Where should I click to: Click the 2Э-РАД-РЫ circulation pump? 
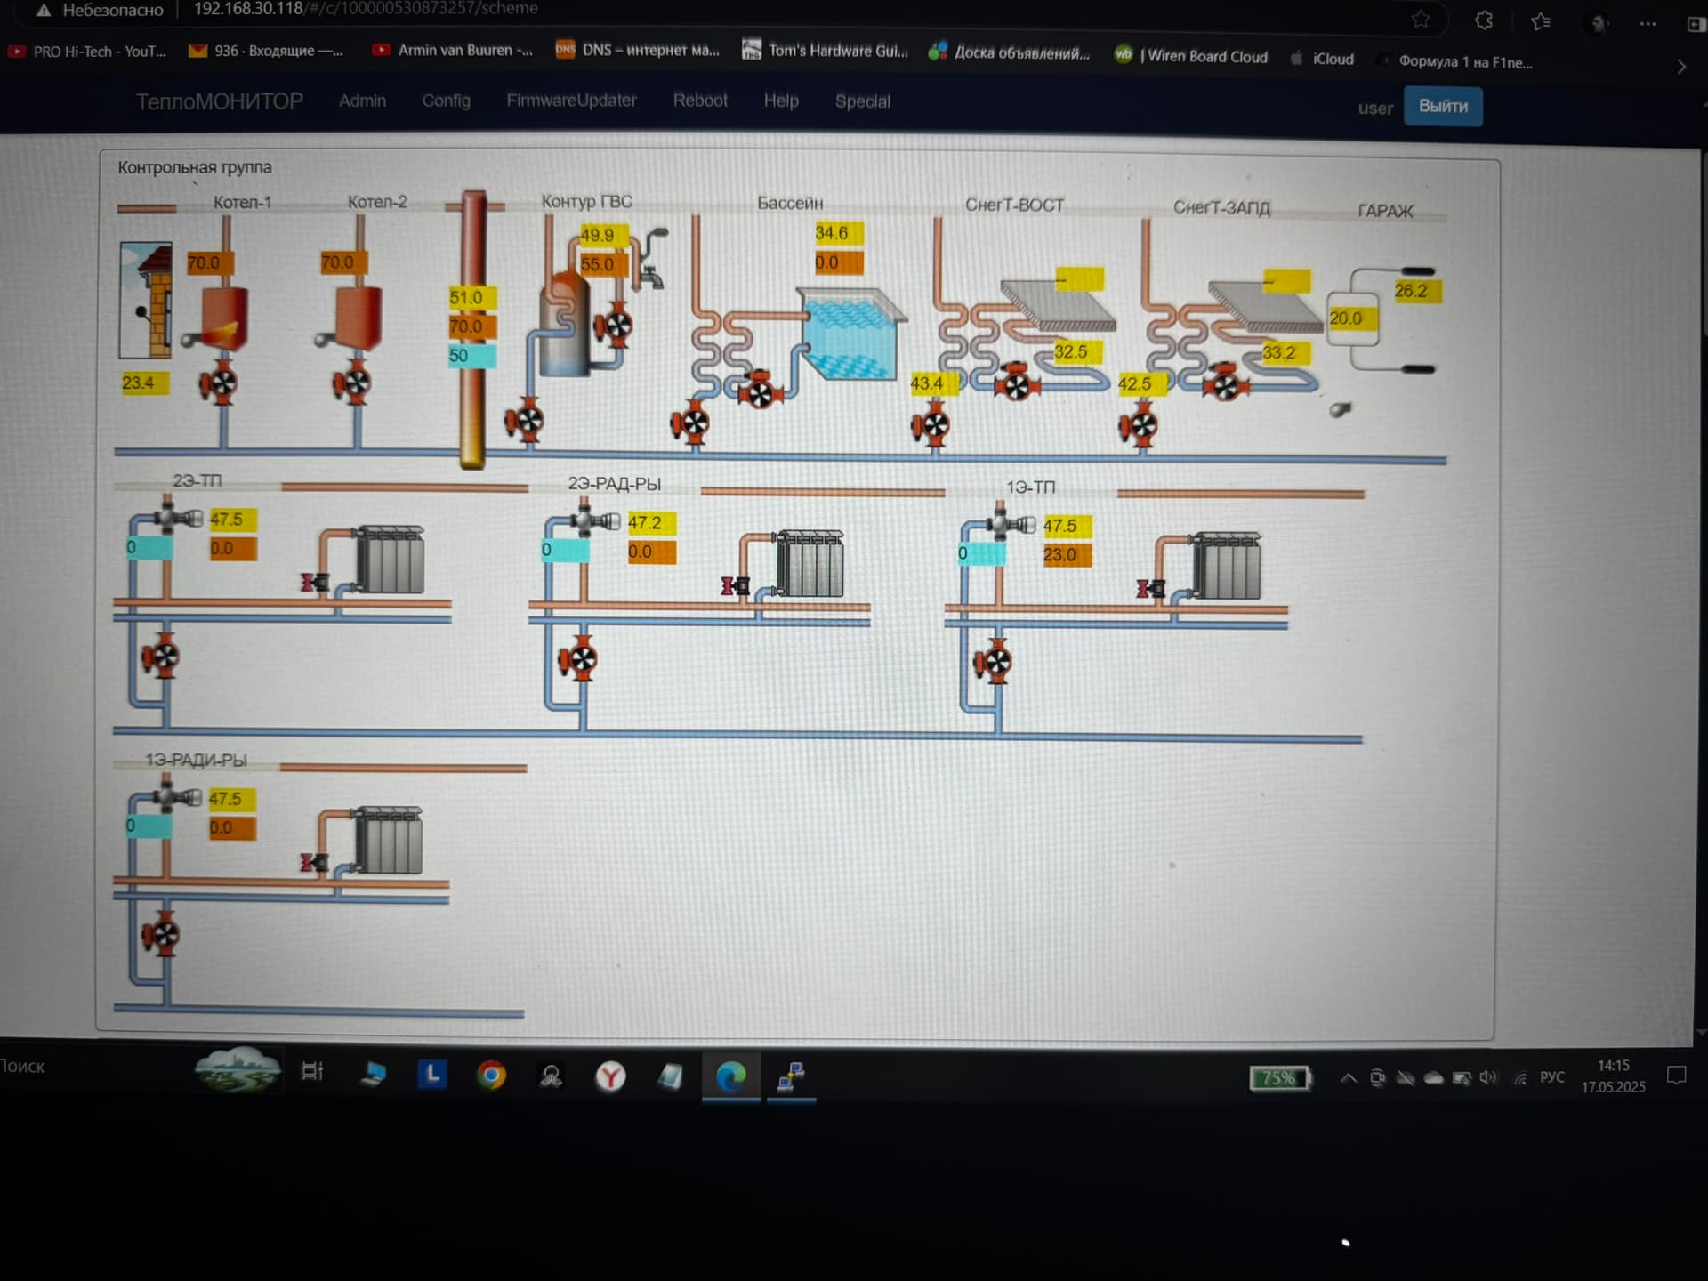click(x=578, y=660)
